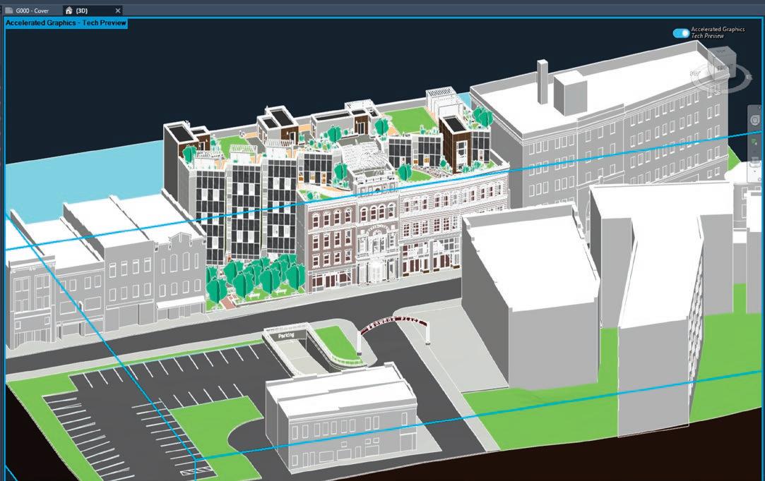The width and height of the screenshot is (765, 481).
Task: Close the {3D} view tab
Action: tap(117, 11)
